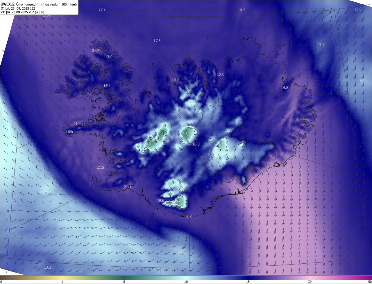
Task: Click the 1 tick on the color scale
Action: 62,282
